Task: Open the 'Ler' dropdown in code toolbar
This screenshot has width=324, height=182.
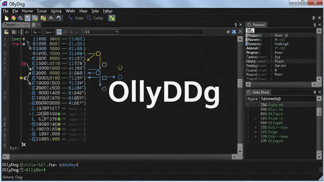Action: [49, 32]
